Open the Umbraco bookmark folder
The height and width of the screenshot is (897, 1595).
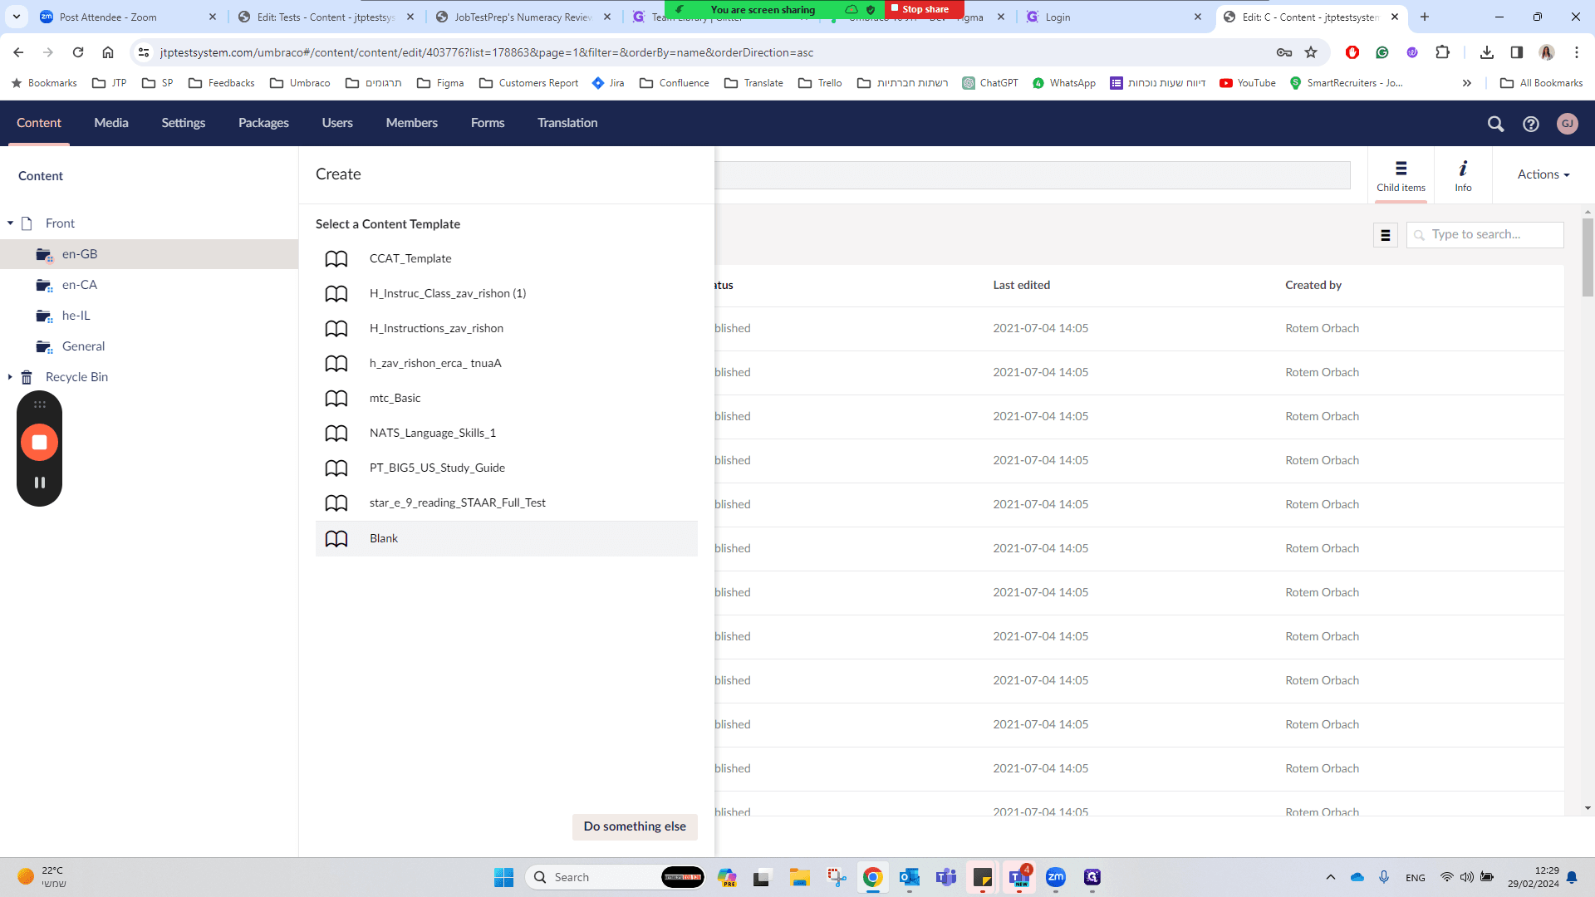coord(300,83)
